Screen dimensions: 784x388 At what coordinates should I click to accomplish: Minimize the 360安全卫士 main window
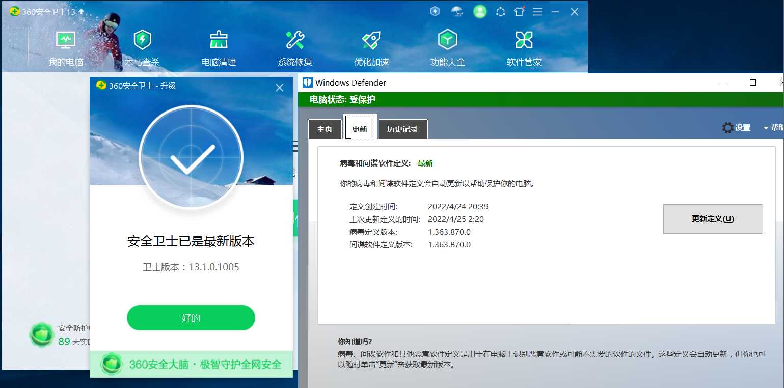coord(556,11)
